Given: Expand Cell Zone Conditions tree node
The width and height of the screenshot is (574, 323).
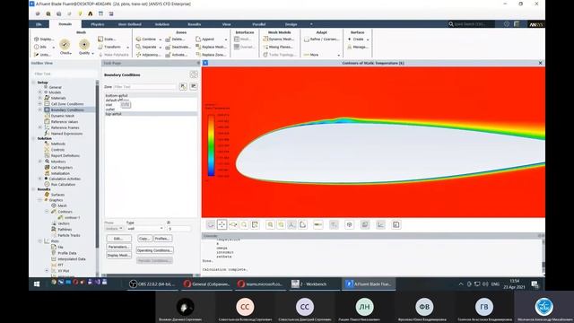Looking at the screenshot, I should point(39,104).
